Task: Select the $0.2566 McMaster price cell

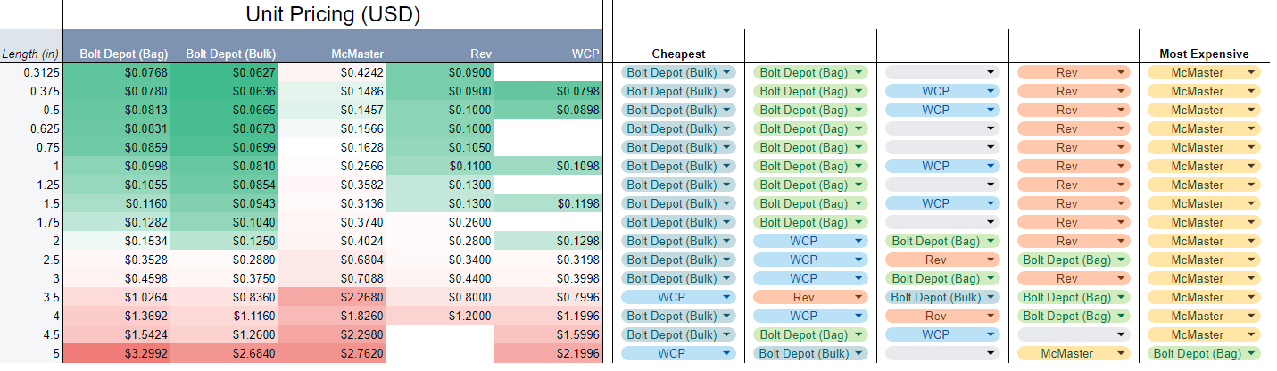Action: tap(333, 166)
